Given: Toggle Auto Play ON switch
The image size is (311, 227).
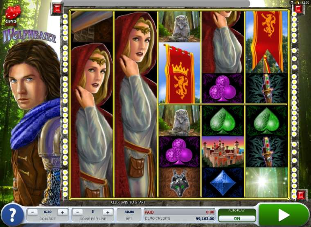Looking at the screenshot, I should coord(237,218).
